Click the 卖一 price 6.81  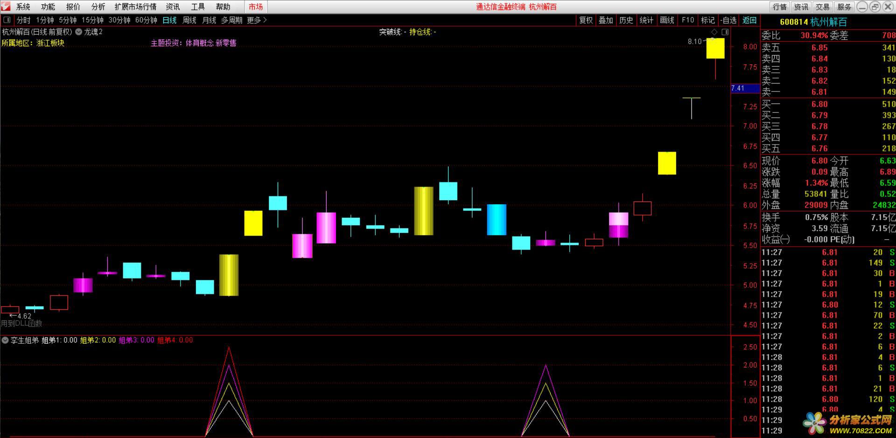point(819,92)
